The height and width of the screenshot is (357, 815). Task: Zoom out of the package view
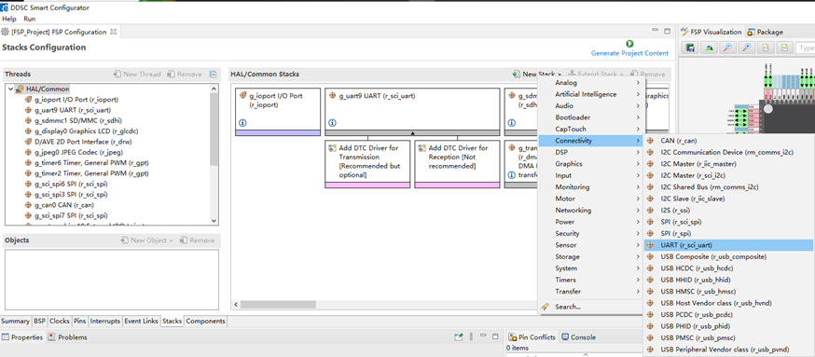tap(727, 48)
